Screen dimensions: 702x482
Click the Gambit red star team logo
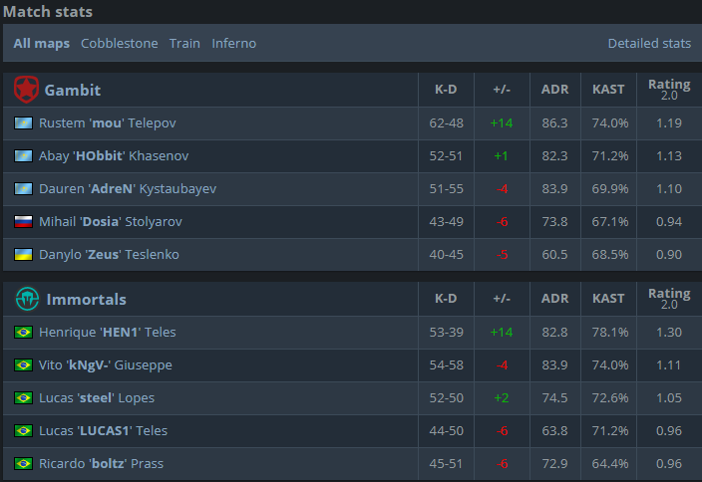click(26, 90)
